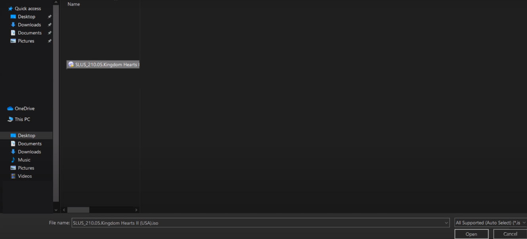Open Documents under This PC
This screenshot has width=527, height=239.
click(x=29, y=144)
